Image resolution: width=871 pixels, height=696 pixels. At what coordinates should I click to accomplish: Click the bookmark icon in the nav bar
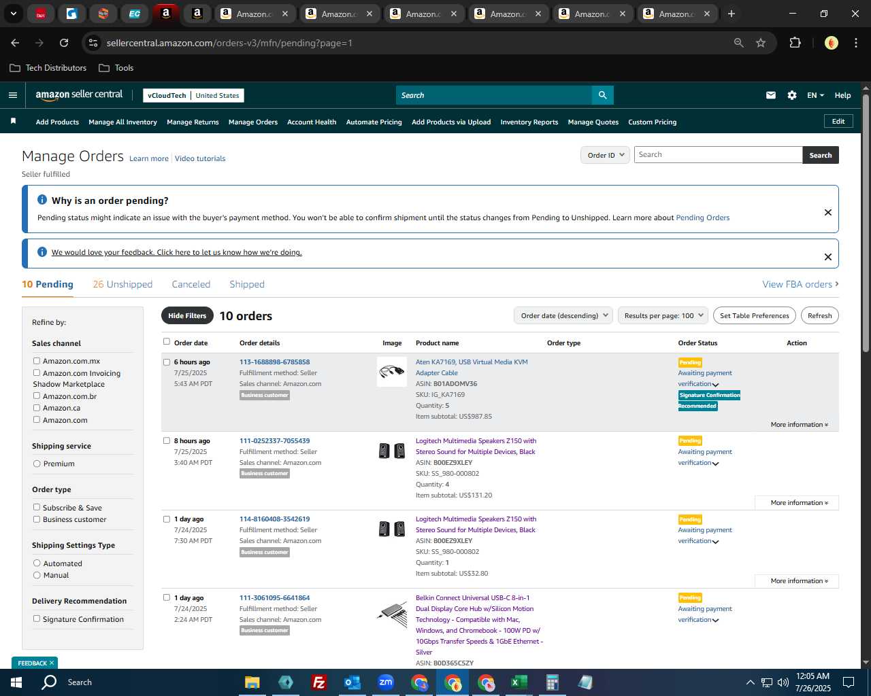coord(13,121)
